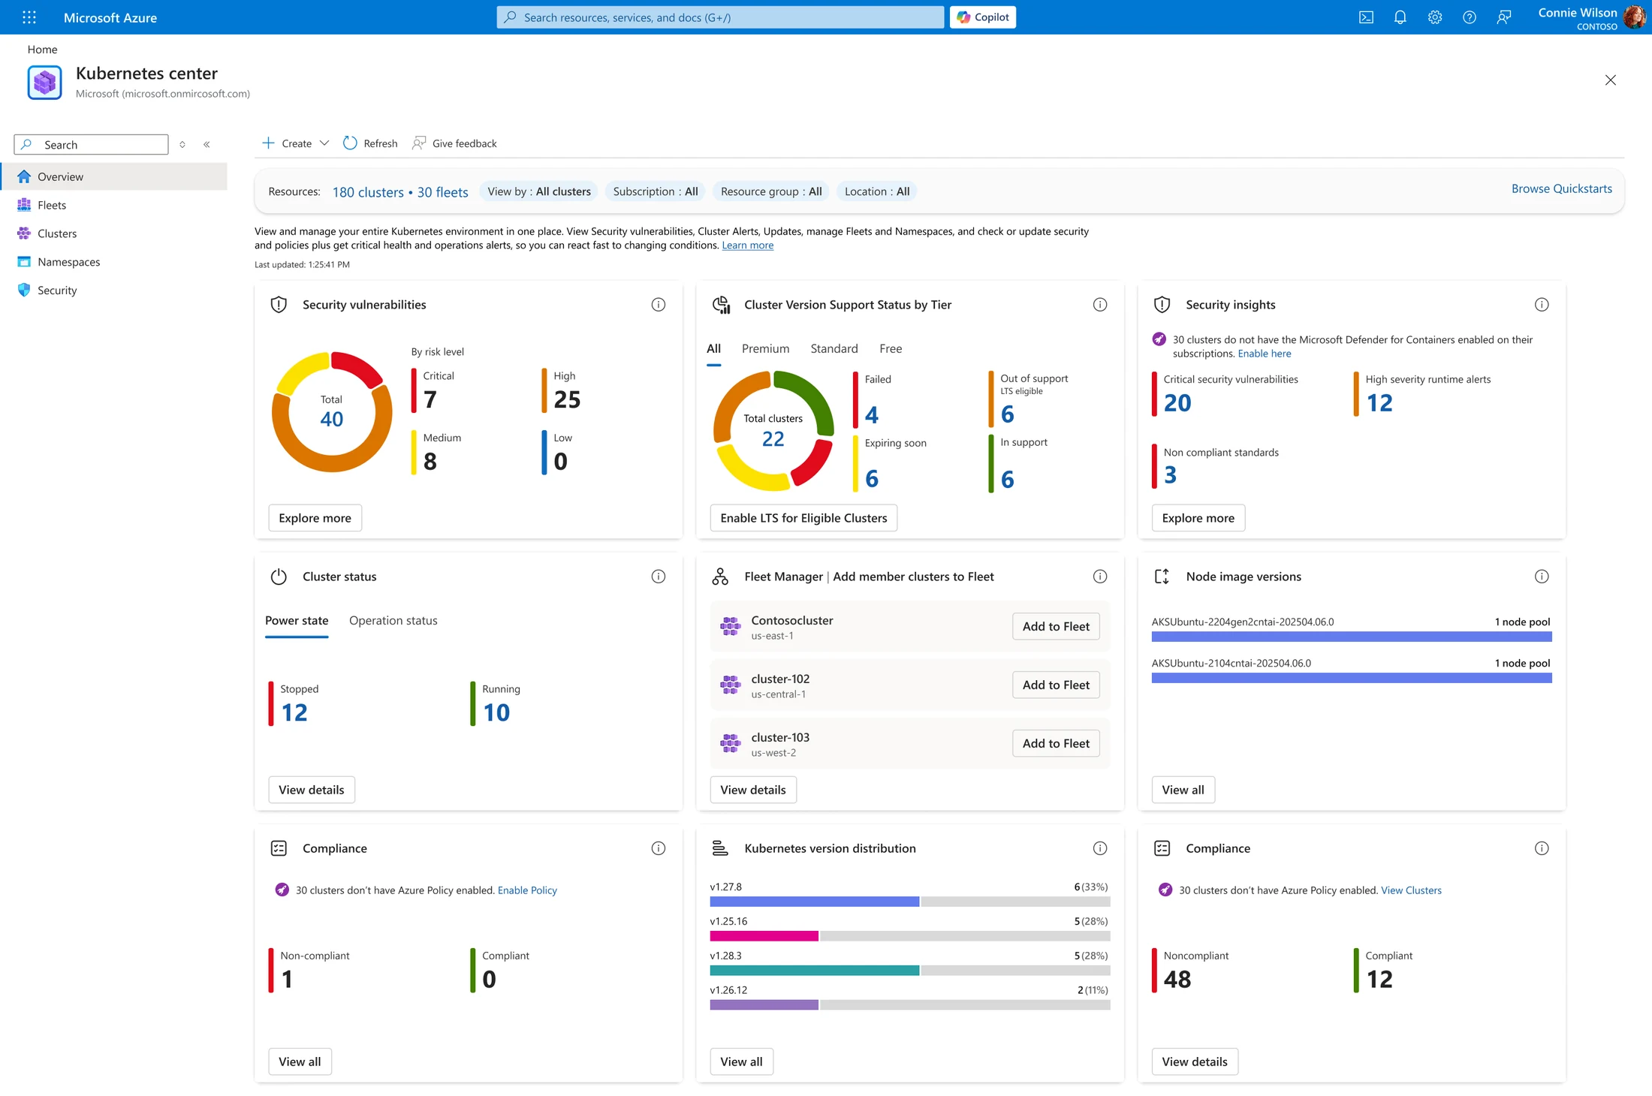Click the sidebar expand/collapse sort arrows
Screen dimensions: 1652x1096
point(182,144)
